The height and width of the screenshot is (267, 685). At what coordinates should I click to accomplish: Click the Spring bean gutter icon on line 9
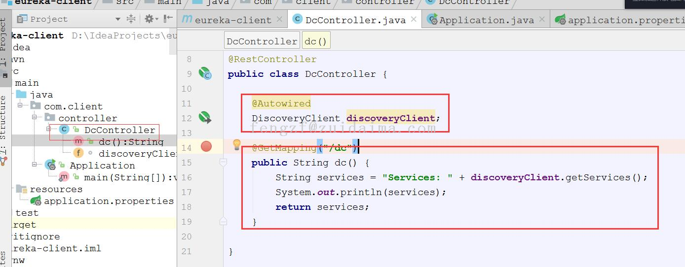click(205, 74)
